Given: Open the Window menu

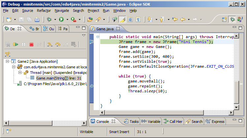Looking at the screenshot, I should coord(119,11).
